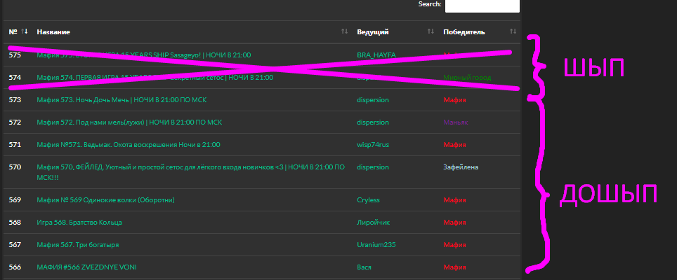Select host Uranium235
Viewport: 677px width, 280px height.
point(376,244)
